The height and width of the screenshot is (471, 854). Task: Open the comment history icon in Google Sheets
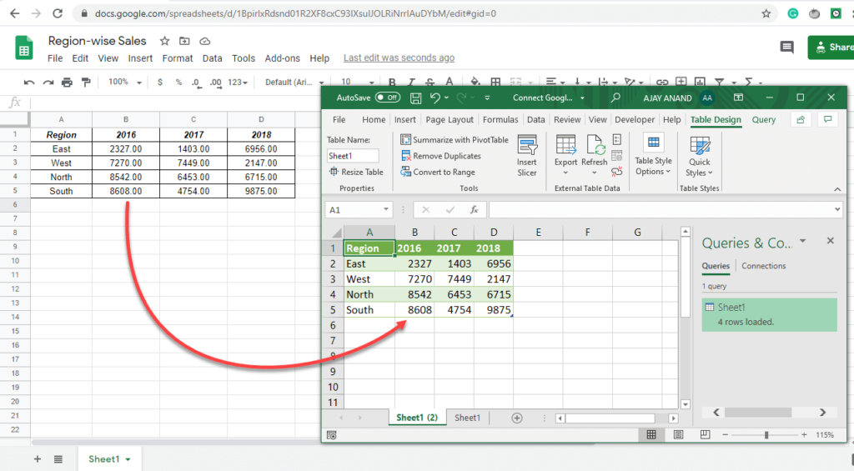point(786,48)
